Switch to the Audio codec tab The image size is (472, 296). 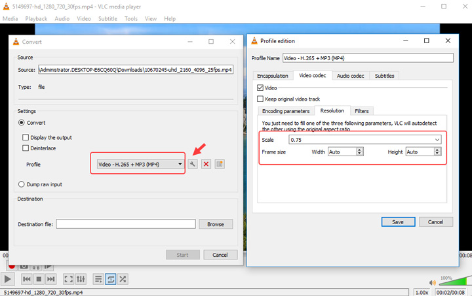point(350,76)
